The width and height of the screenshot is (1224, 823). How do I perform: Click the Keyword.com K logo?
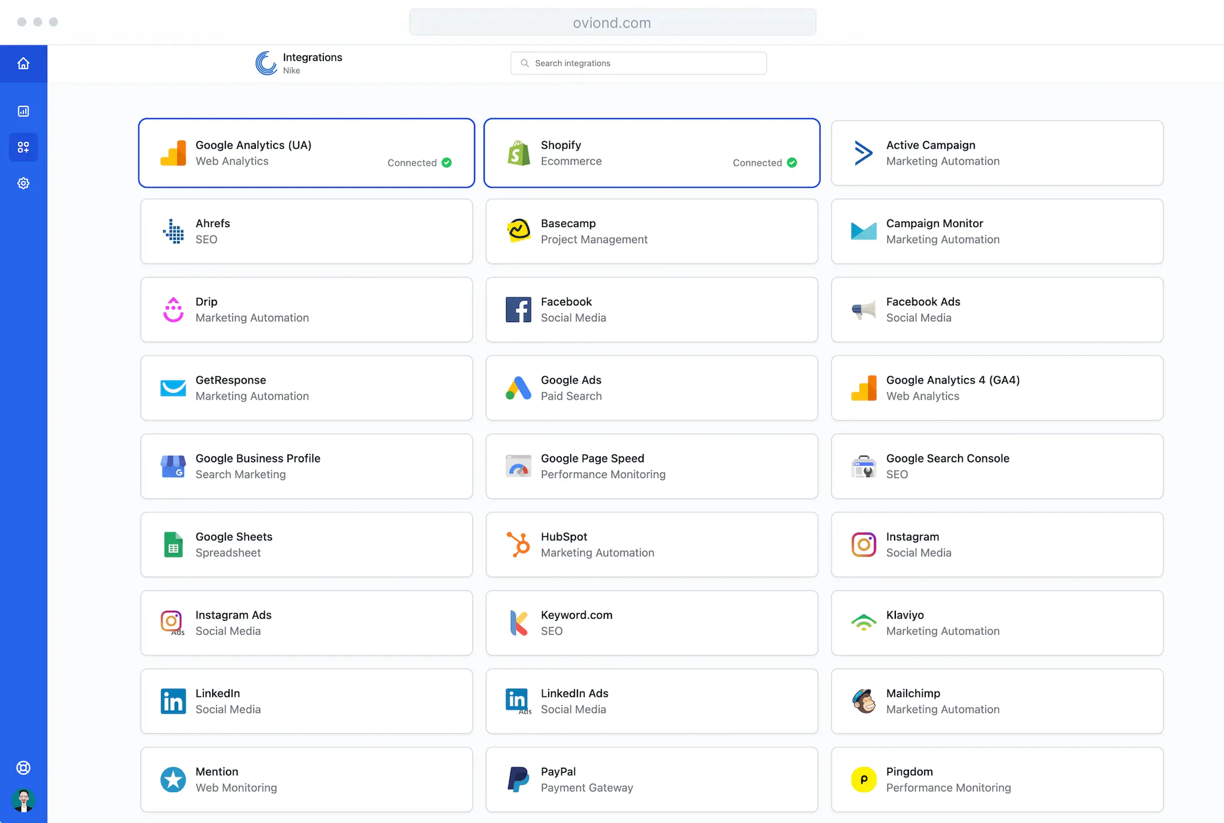click(519, 623)
